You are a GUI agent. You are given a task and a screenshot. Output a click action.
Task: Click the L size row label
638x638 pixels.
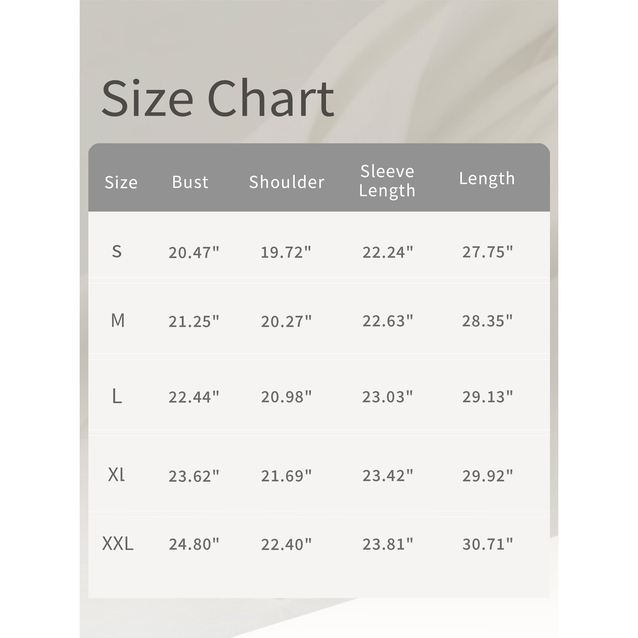pyautogui.click(x=117, y=396)
